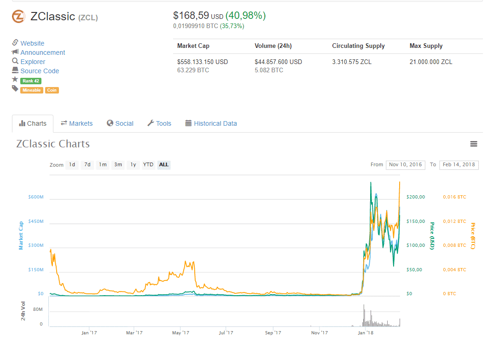Click the magnifier icon beside Explorer
The width and height of the screenshot is (488, 344).
coord(15,61)
